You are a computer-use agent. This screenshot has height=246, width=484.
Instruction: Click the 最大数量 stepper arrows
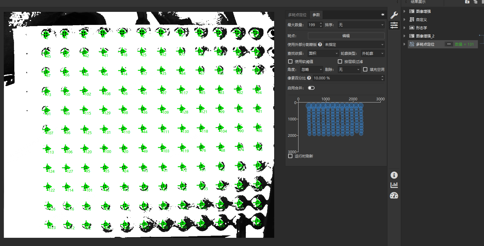[x=321, y=25]
